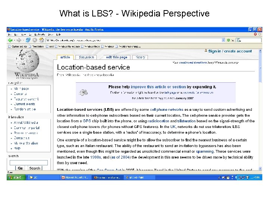Image resolution: width=269 pixels, height=202 pixels.
Task: Click the vertical scrollbar thumb
Action: click(260, 67)
